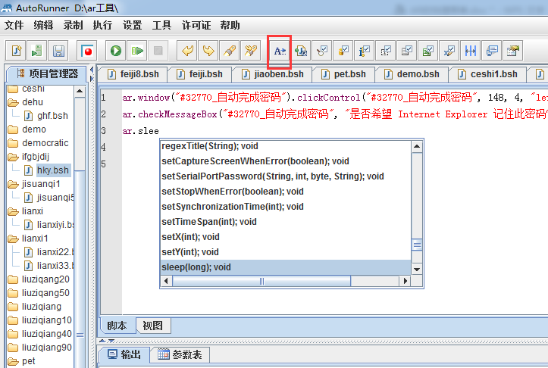Save the script with the floppy disk icon
Viewport: 548px width, 368px height.
click(58, 51)
